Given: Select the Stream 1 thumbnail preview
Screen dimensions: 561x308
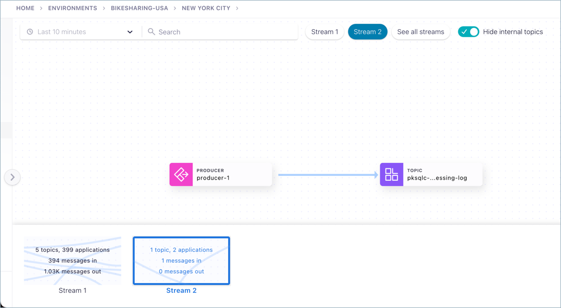Looking at the screenshot, I should coord(72,261).
